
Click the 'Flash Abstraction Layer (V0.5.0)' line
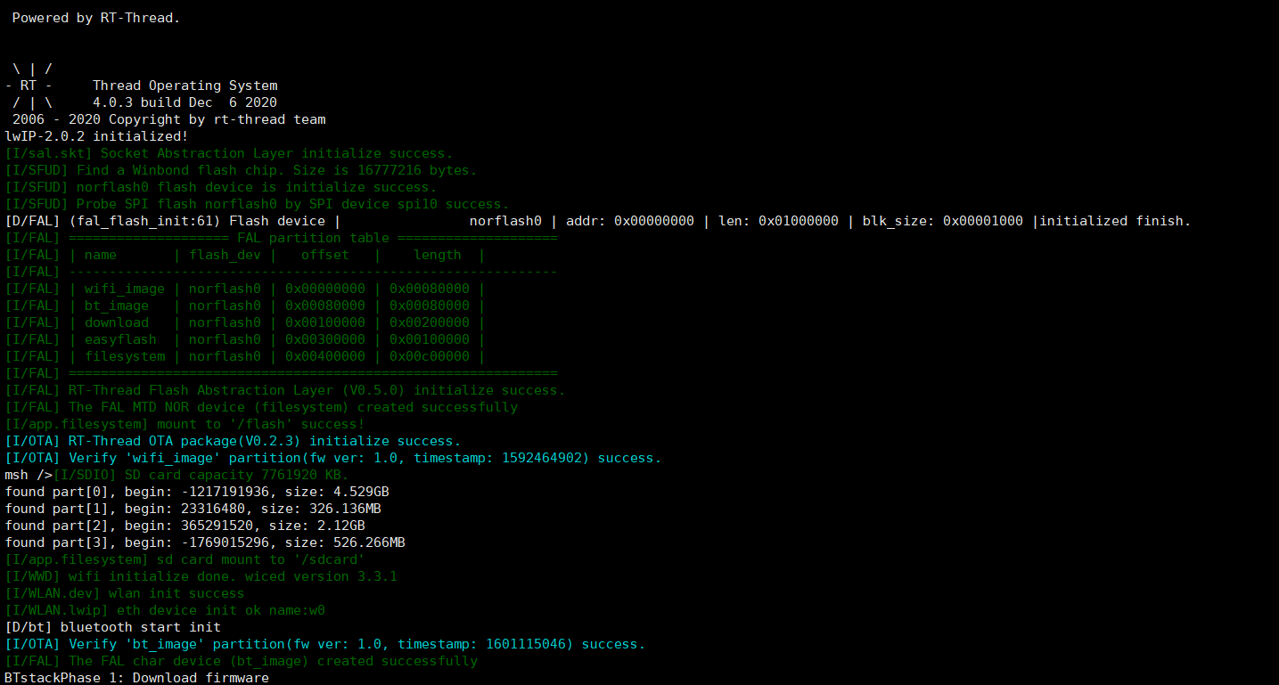click(285, 390)
